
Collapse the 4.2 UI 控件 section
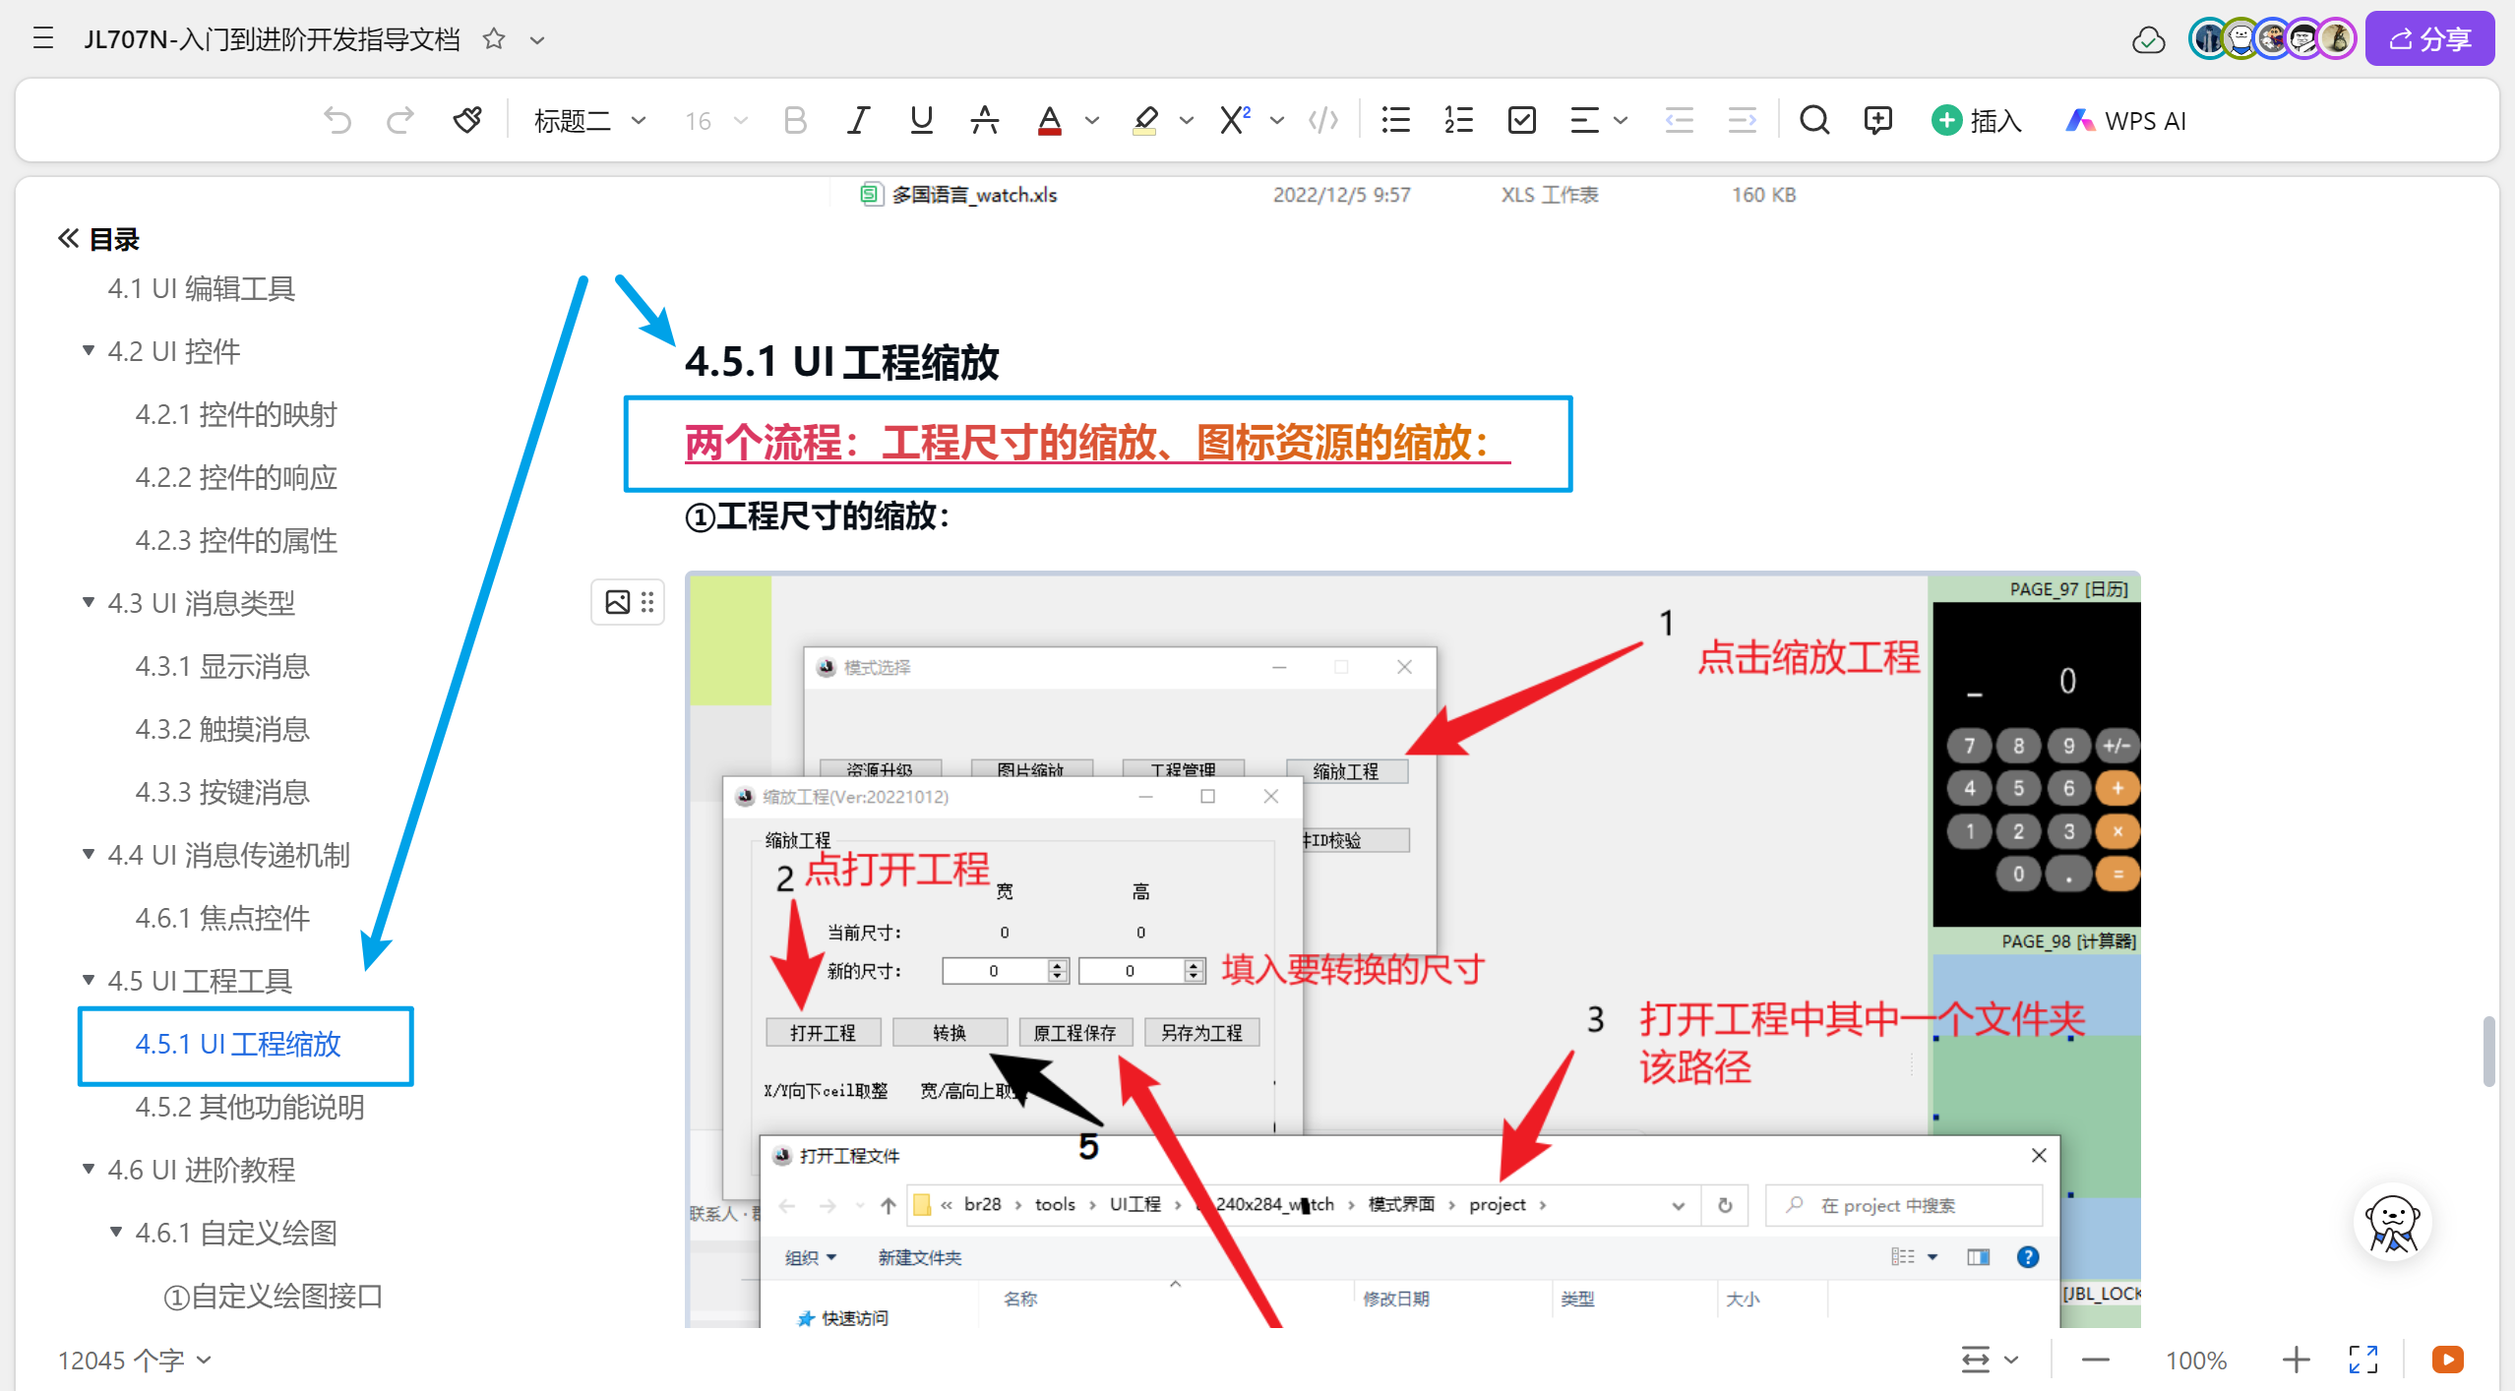[89, 350]
